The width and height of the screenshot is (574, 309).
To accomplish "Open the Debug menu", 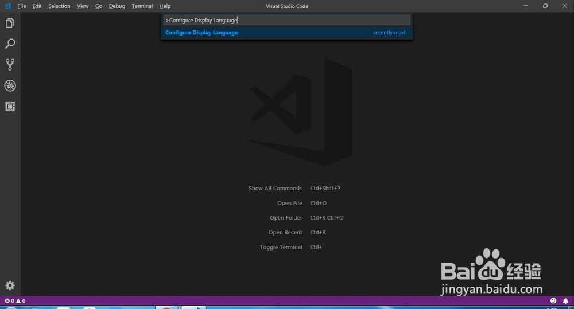I will pos(117,6).
